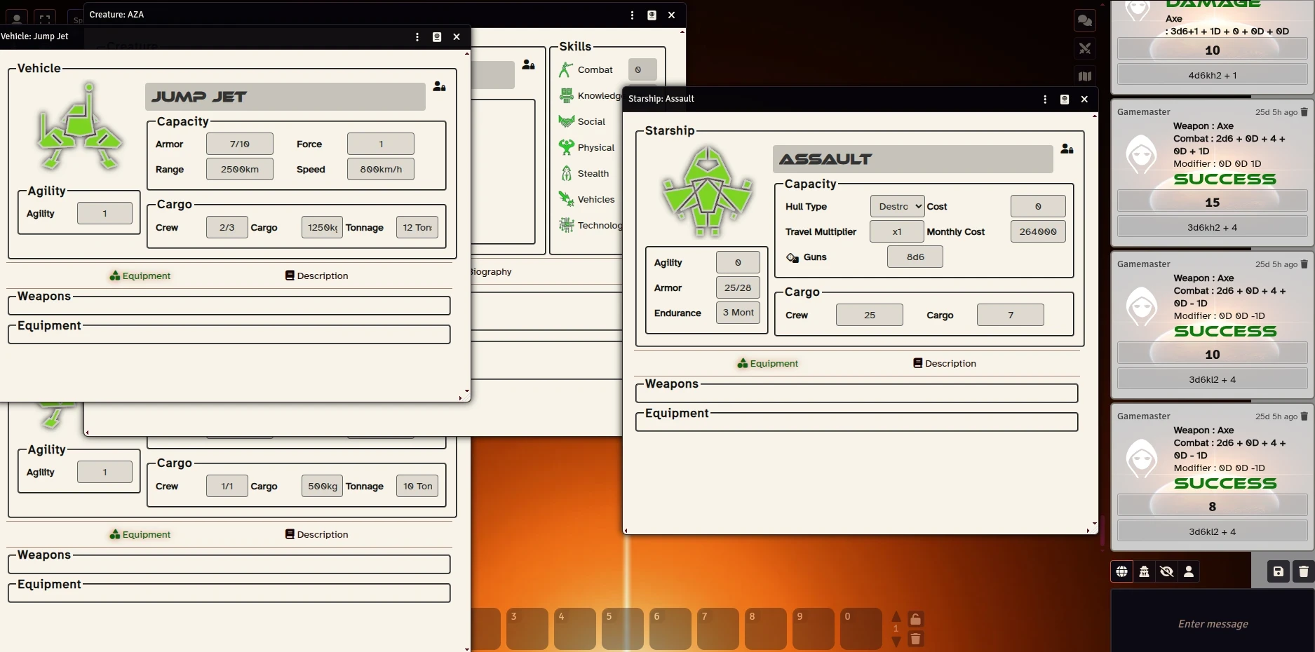Click the Monthly Cost input field
Viewport: 1315px width, 652px height.
(1037, 232)
